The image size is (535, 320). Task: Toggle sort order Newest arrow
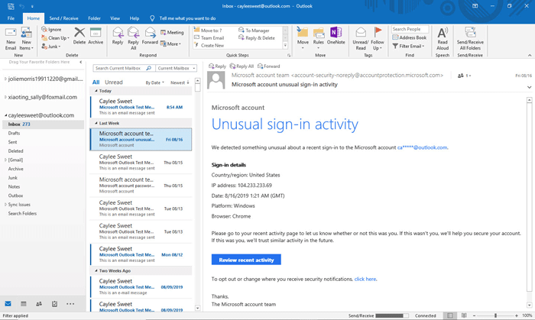180,82
